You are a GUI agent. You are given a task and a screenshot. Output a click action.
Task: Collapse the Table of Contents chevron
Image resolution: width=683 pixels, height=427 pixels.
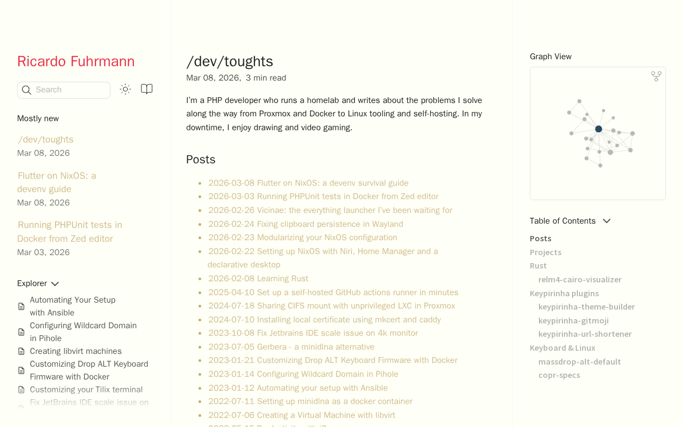click(607, 221)
